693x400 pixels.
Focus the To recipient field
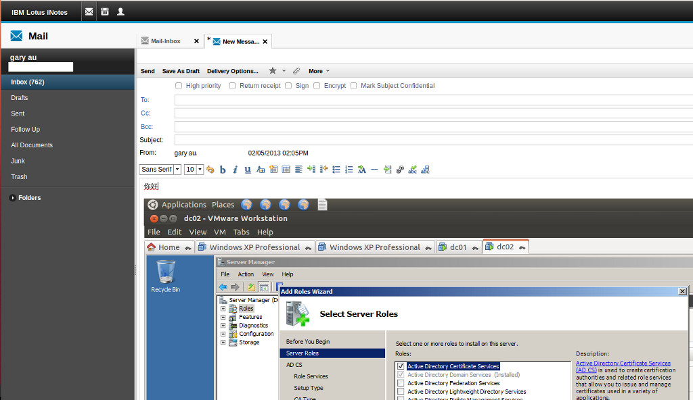[434, 100]
